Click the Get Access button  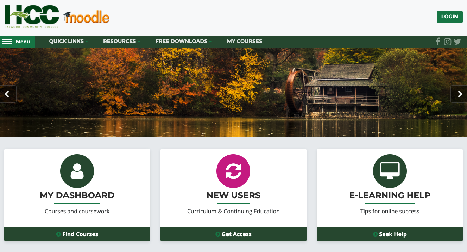[233, 234]
